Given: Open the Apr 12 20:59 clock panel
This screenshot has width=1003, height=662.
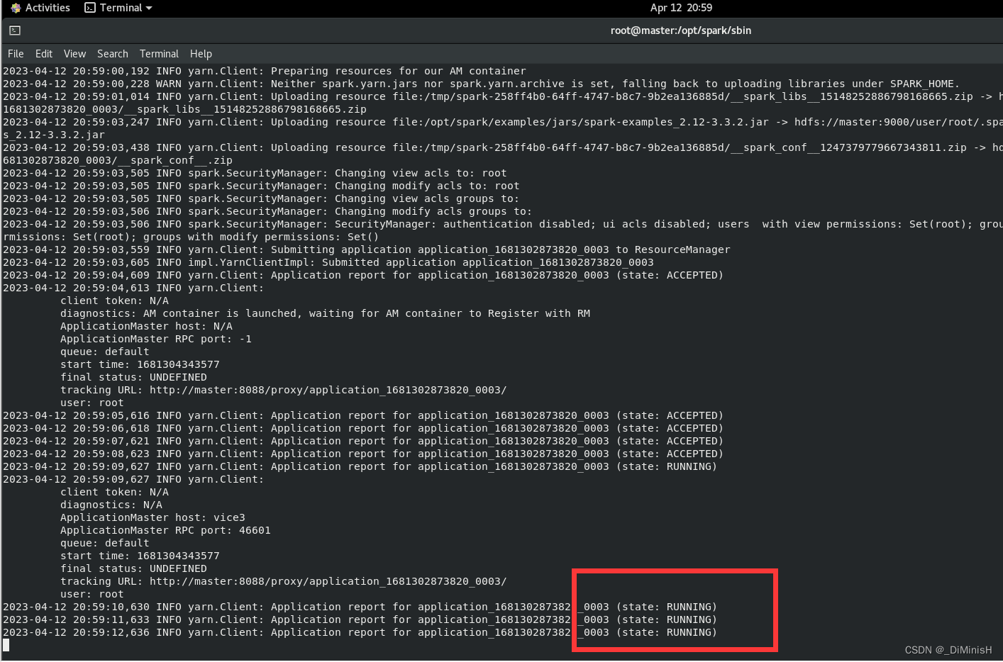Looking at the screenshot, I should click(681, 8).
